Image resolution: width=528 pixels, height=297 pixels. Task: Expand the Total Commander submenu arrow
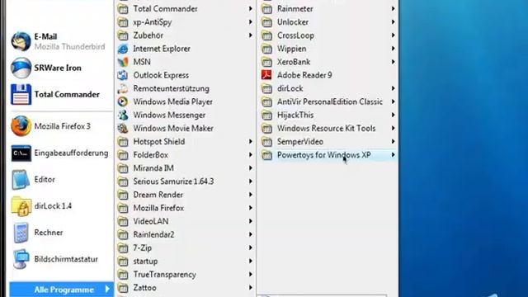pyautogui.click(x=251, y=9)
